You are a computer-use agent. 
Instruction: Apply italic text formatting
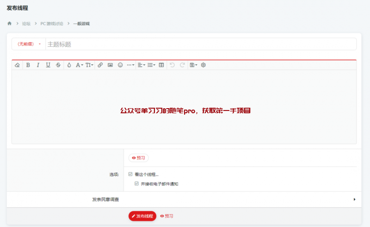click(x=38, y=65)
